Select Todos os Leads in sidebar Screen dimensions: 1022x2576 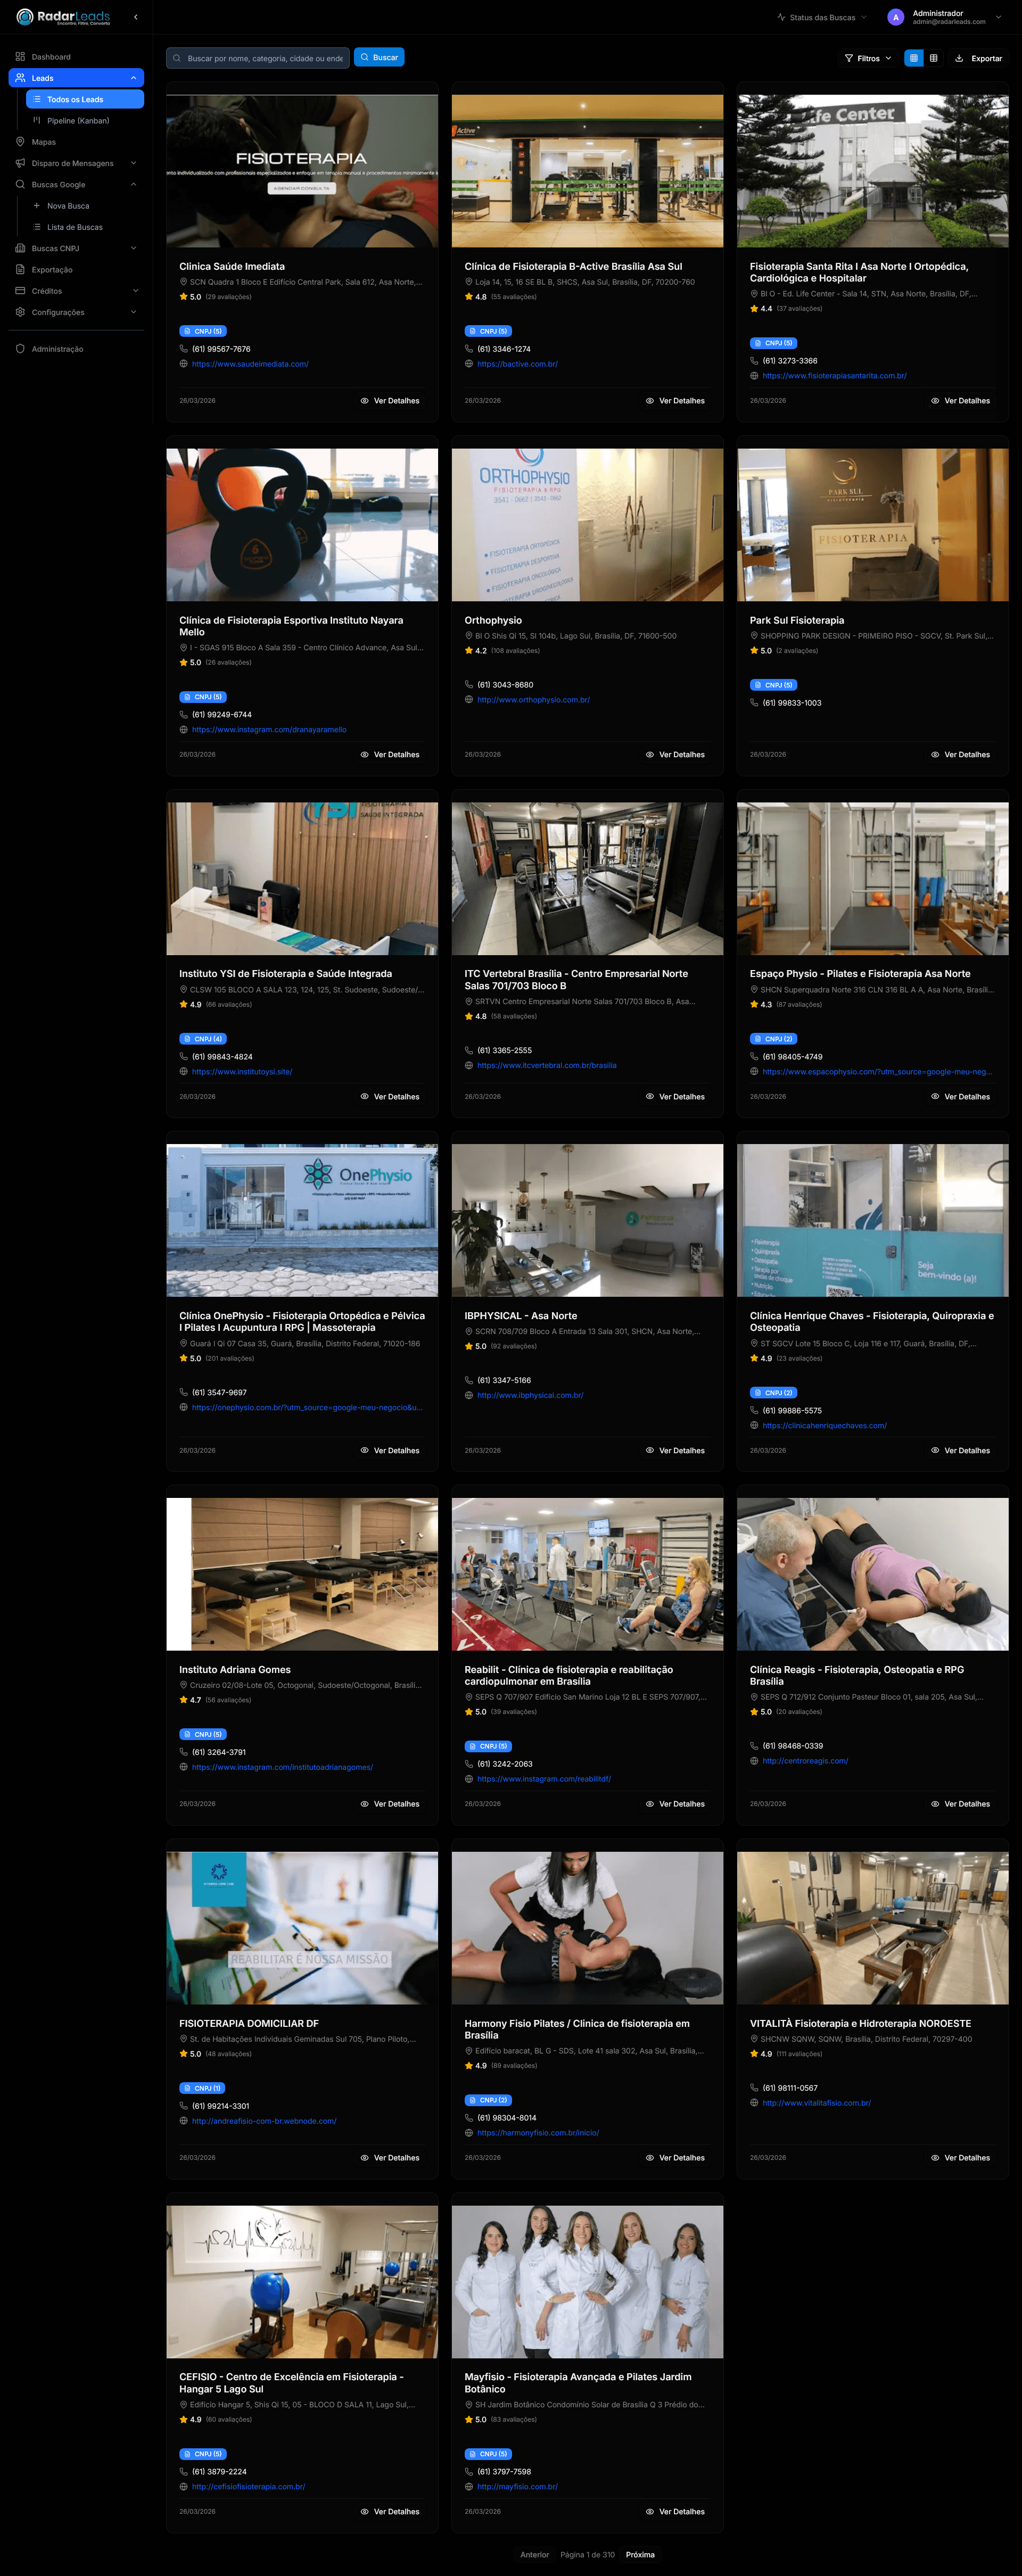tap(85, 99)
